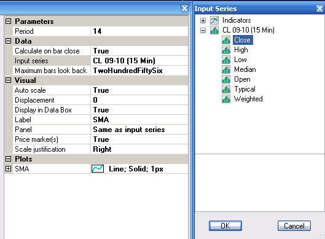The image size is (325, 239).
Task: Click the SMA plot row label
Action: pyautogui.click(x=22, y=169)
